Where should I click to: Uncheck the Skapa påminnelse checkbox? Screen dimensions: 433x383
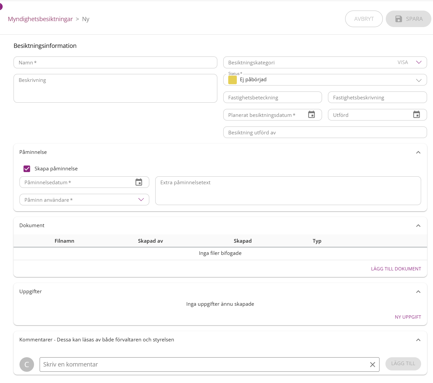click(27, 169)
